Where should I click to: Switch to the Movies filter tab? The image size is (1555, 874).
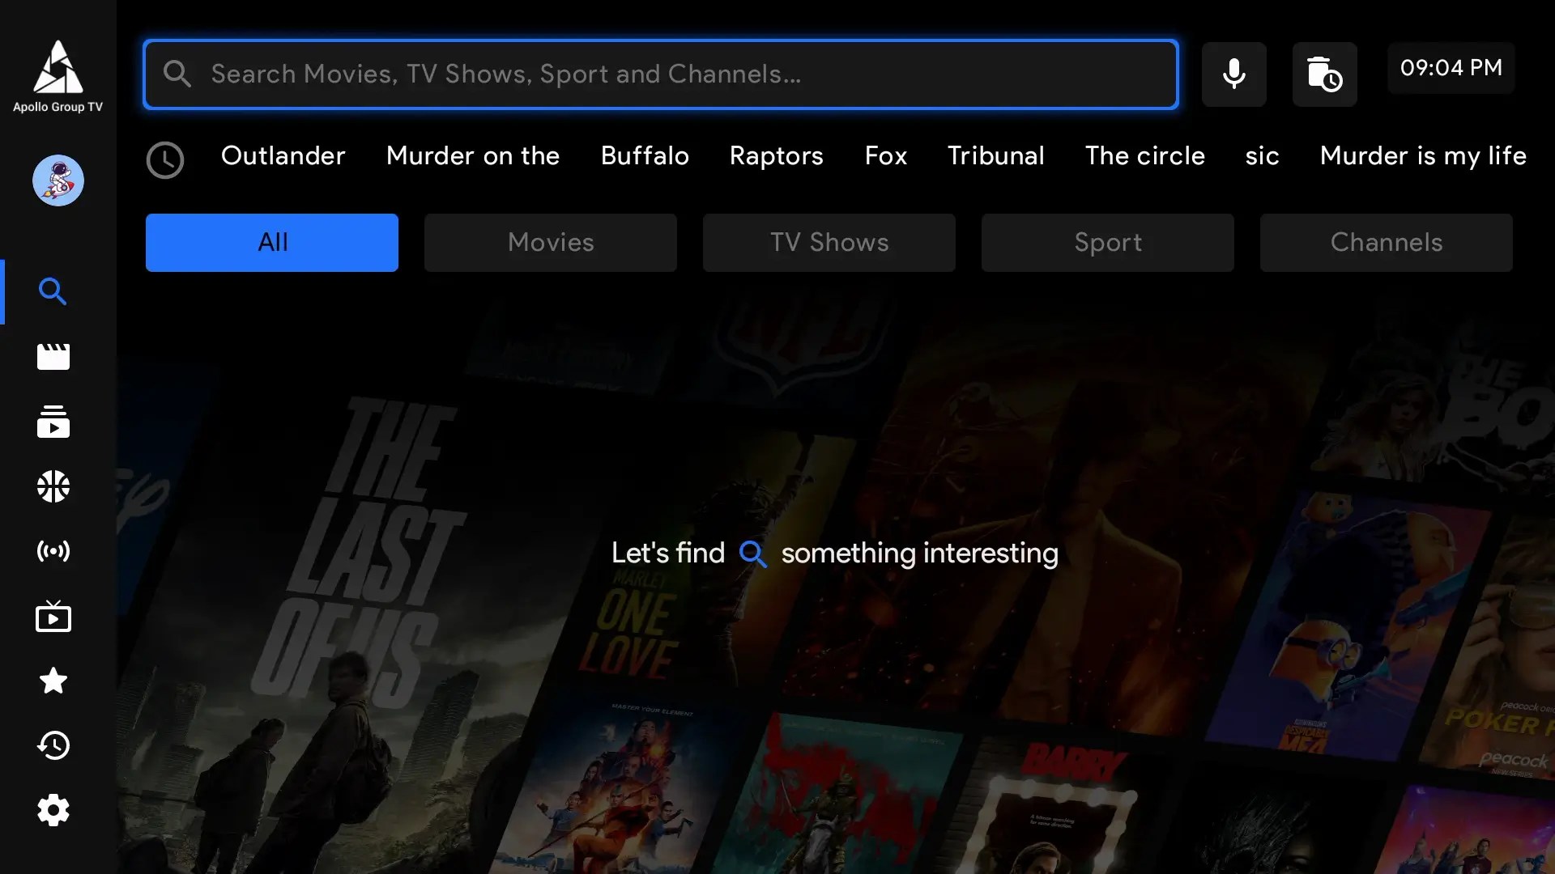(551, 243)
